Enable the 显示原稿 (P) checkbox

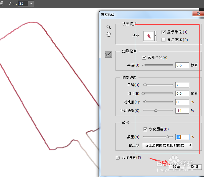click(163, 40)
